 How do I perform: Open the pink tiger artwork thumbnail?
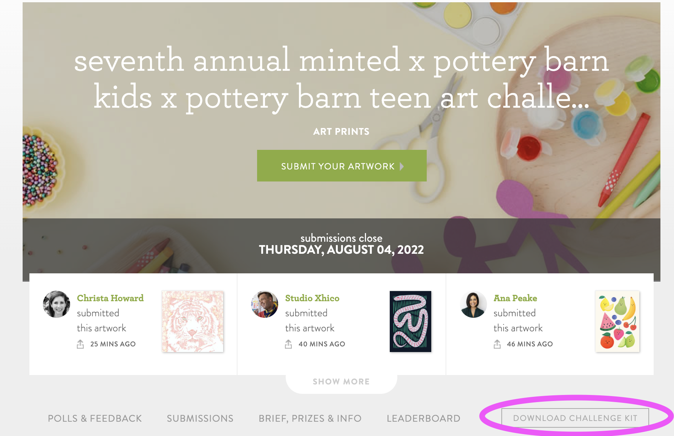click(x=193, y=321)
